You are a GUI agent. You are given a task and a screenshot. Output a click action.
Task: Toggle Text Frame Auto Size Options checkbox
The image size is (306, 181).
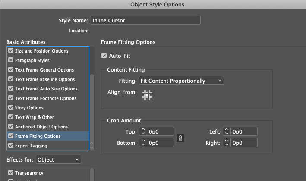pyautogui.click(x=11, y=89)
